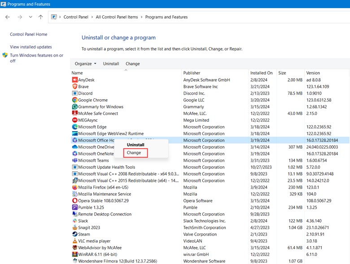Sort by the Name column header
Screen dimensions: 350x264
coord(126,73)
